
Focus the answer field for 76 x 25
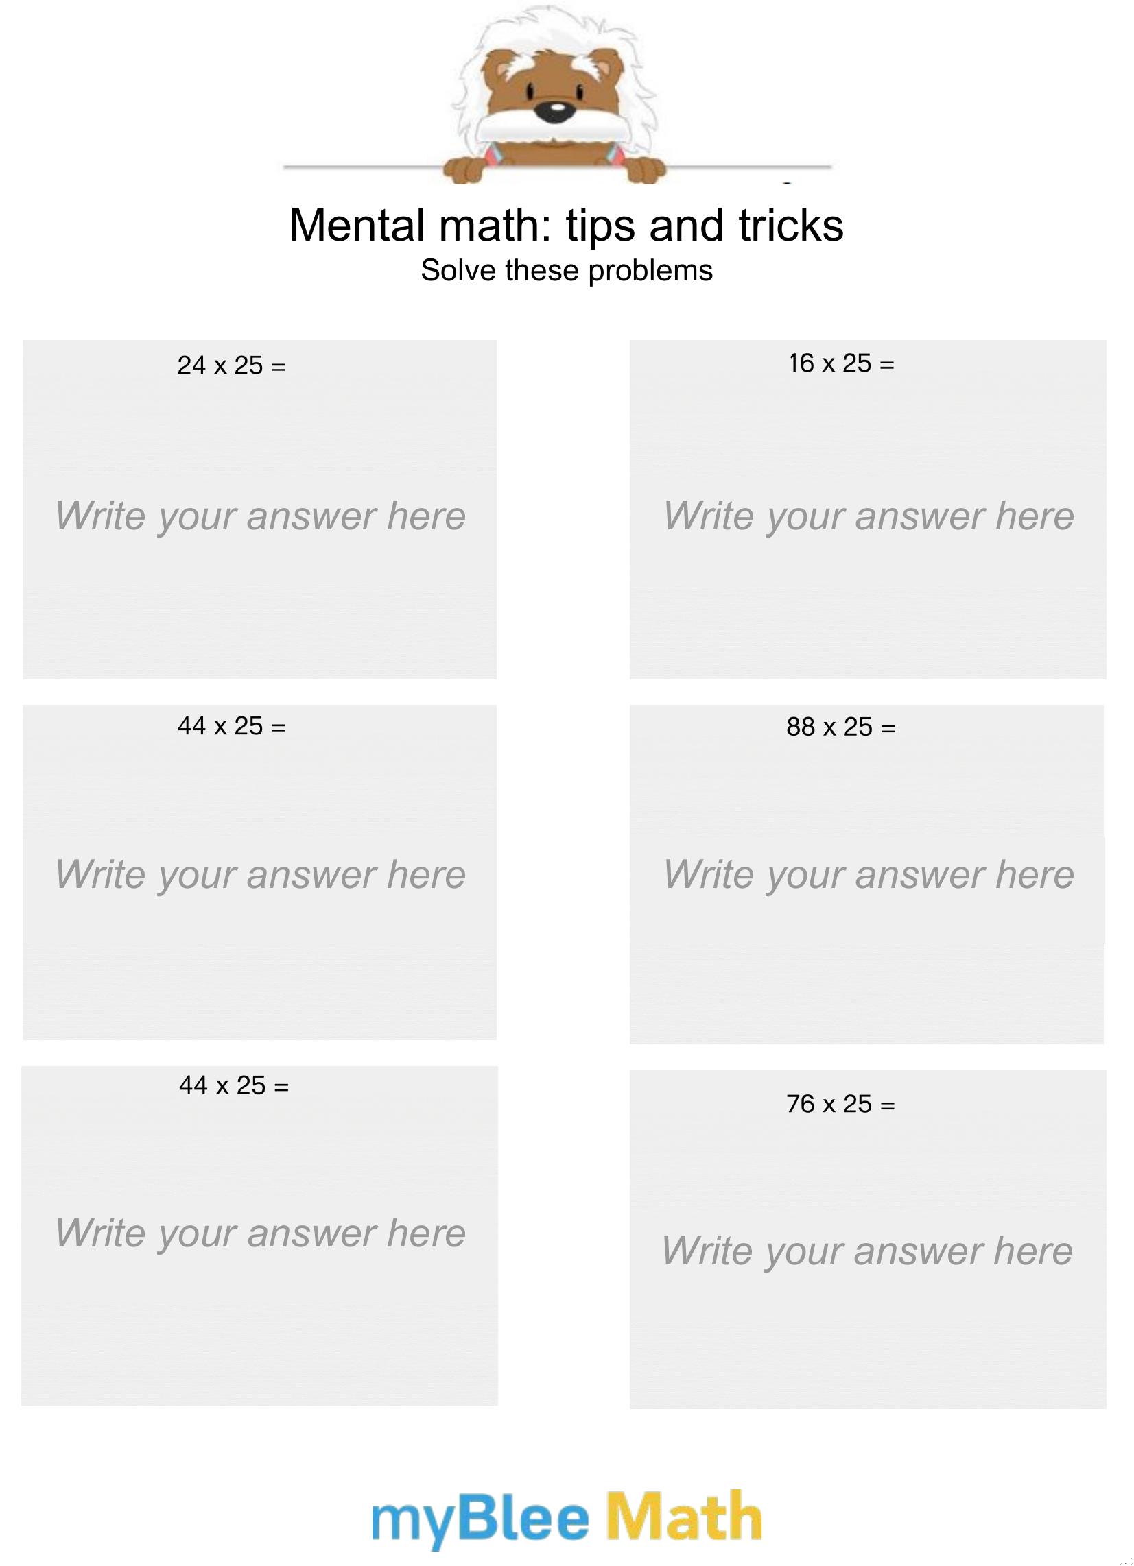[x=867, y=1251]
